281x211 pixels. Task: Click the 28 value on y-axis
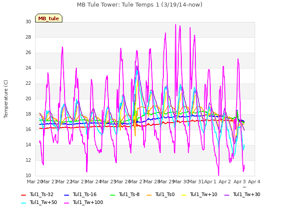pyautogui.click(x=28, y=37)
